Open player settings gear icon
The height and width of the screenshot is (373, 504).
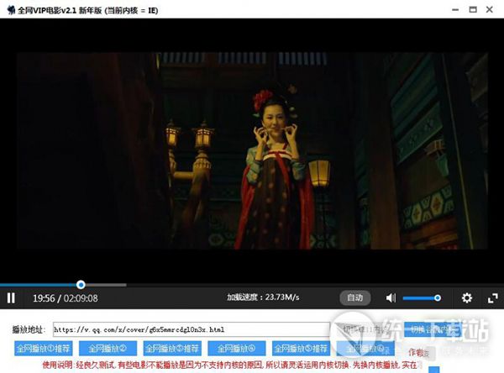pos(467,298)
